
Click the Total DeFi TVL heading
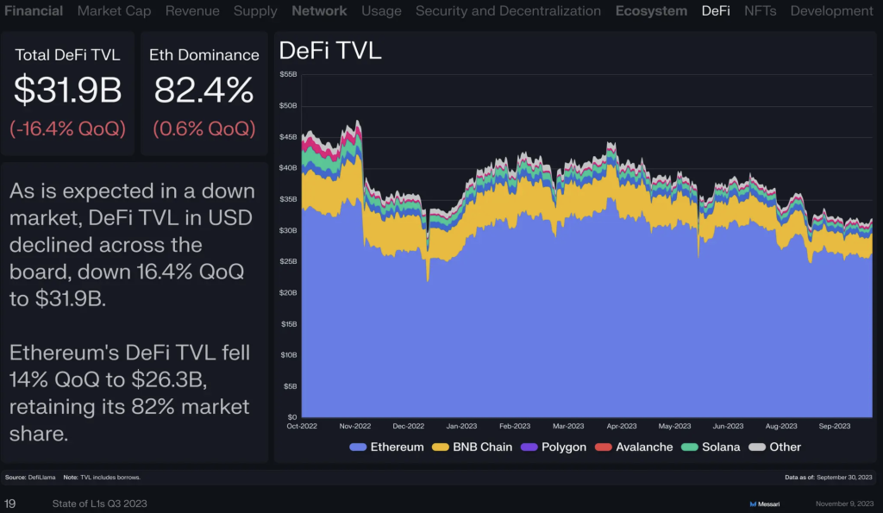67,55
